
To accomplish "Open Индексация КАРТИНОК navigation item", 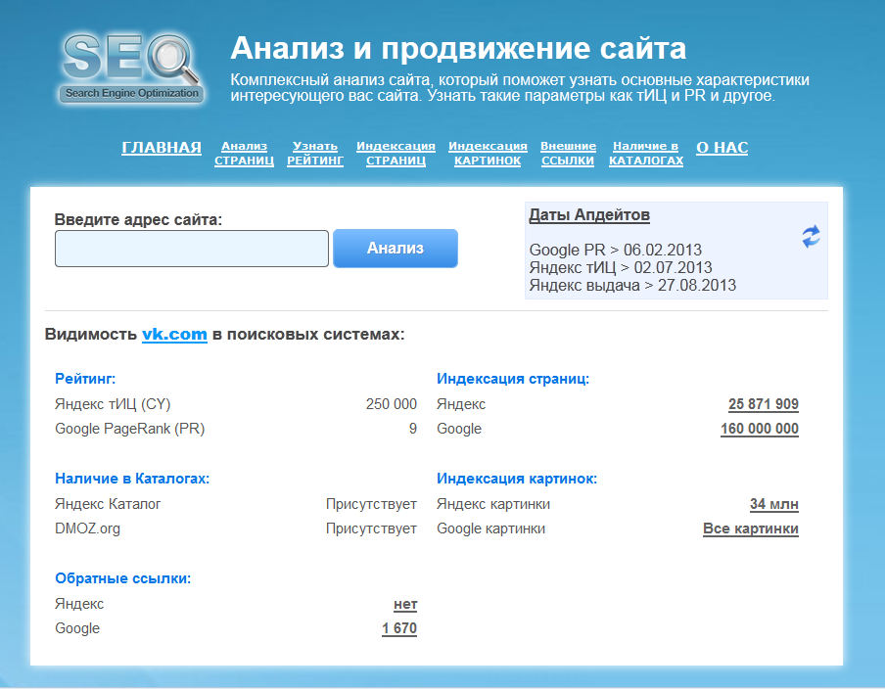I will pyautogui.click(x=488, y=154).
